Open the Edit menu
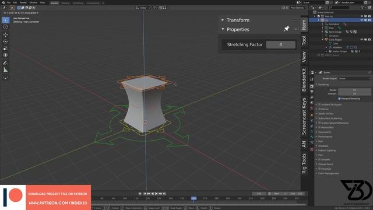The height and width of the screenshot is (210, 373). click(15, 2)
